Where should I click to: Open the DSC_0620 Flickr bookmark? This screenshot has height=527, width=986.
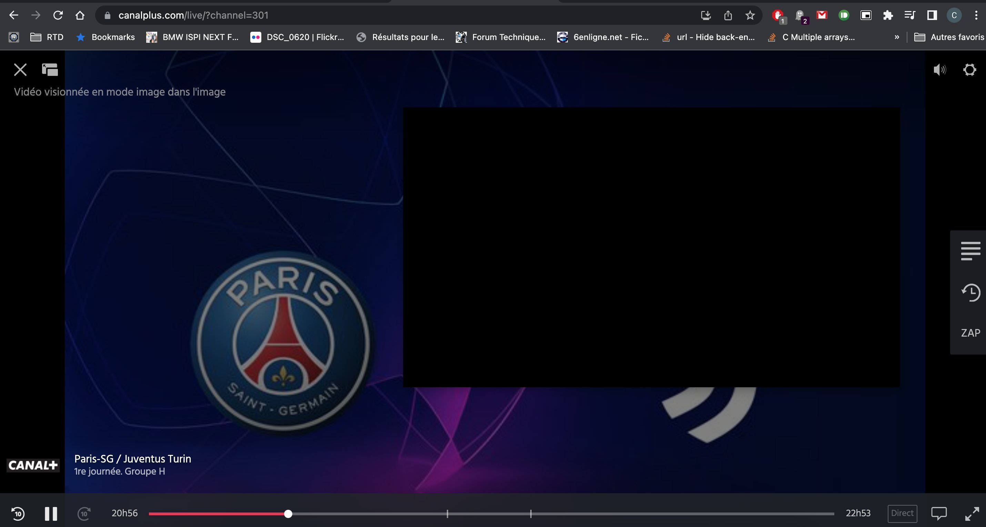[x=297, y=37]
